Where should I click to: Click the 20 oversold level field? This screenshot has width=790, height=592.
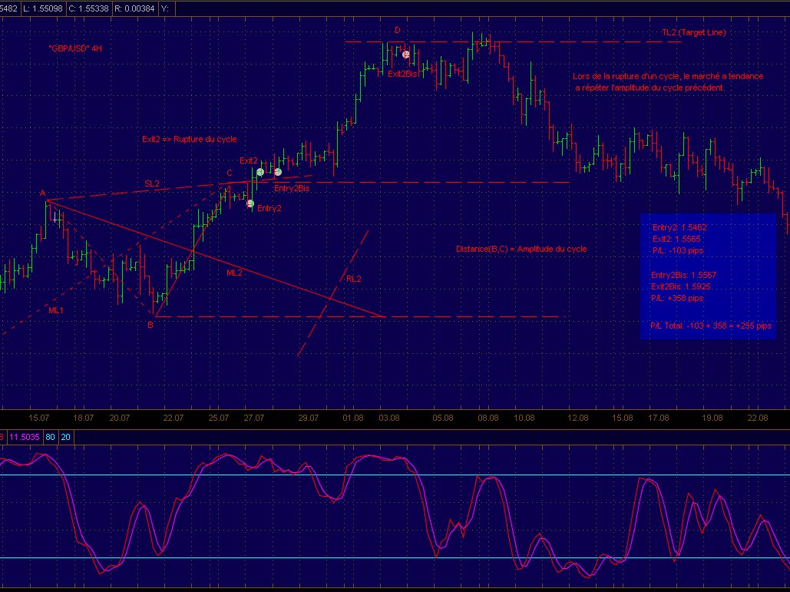[x=66, y=437]
